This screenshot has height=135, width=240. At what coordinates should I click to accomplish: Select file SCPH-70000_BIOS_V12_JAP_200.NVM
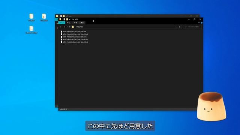click(x=74, y=37)
